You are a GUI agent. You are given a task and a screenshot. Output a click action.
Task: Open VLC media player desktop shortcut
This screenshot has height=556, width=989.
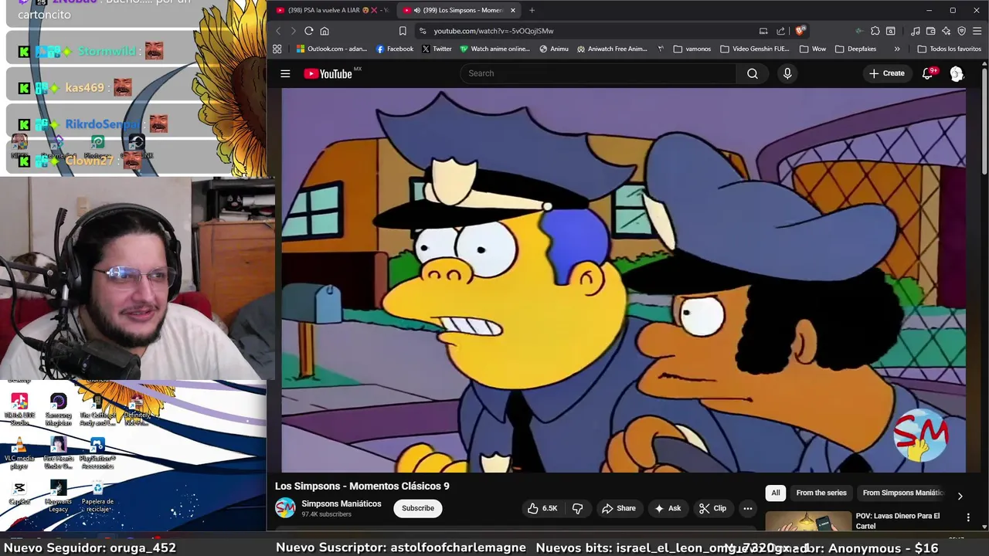[19, 453]
